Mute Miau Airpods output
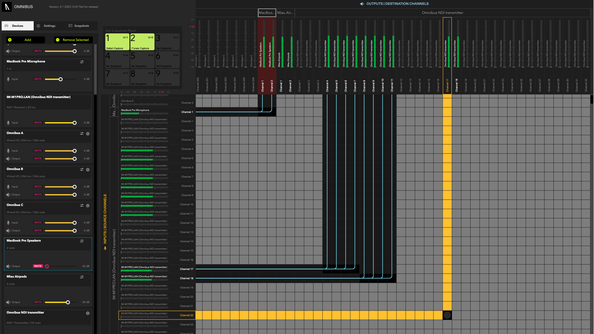Image resolution: width=594 pixels, height=334 pixels. tap(38, 302)
